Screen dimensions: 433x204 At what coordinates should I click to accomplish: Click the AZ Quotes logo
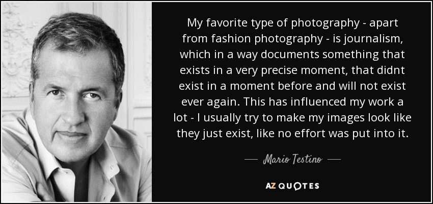point(292,186)
